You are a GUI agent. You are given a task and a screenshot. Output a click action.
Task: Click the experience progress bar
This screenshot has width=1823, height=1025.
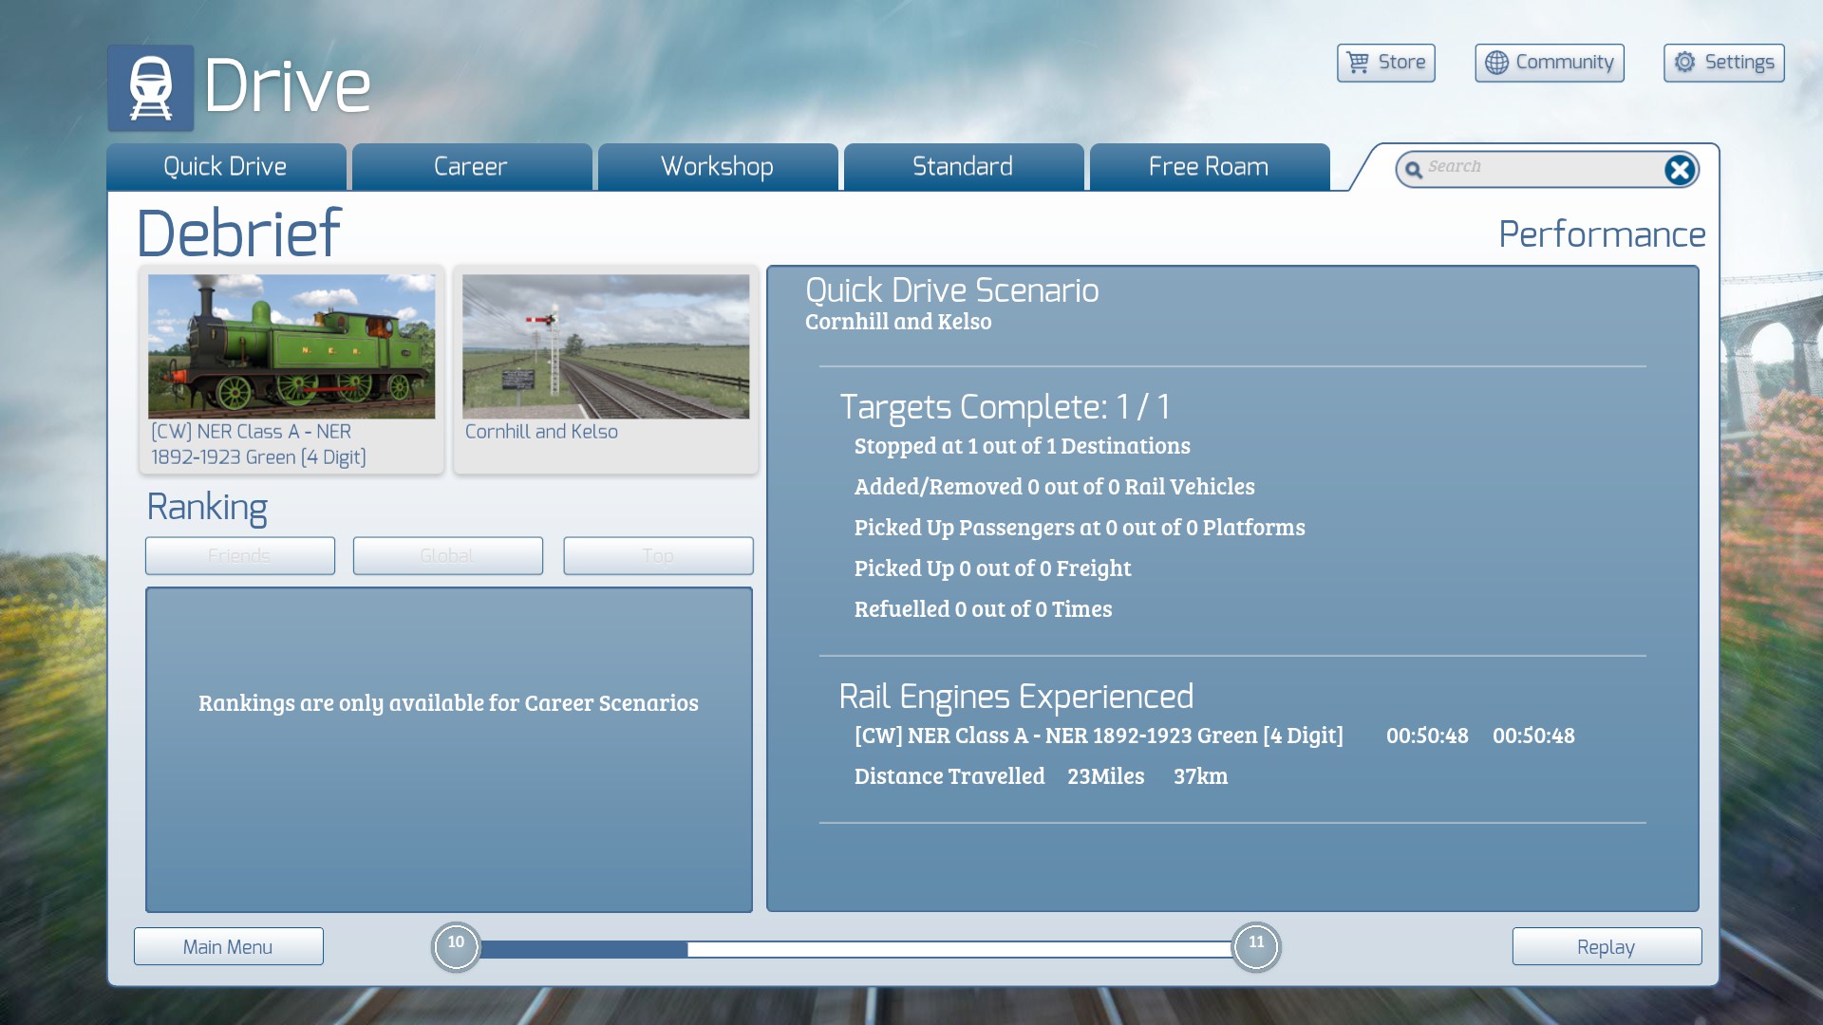[x=855, y=949]
